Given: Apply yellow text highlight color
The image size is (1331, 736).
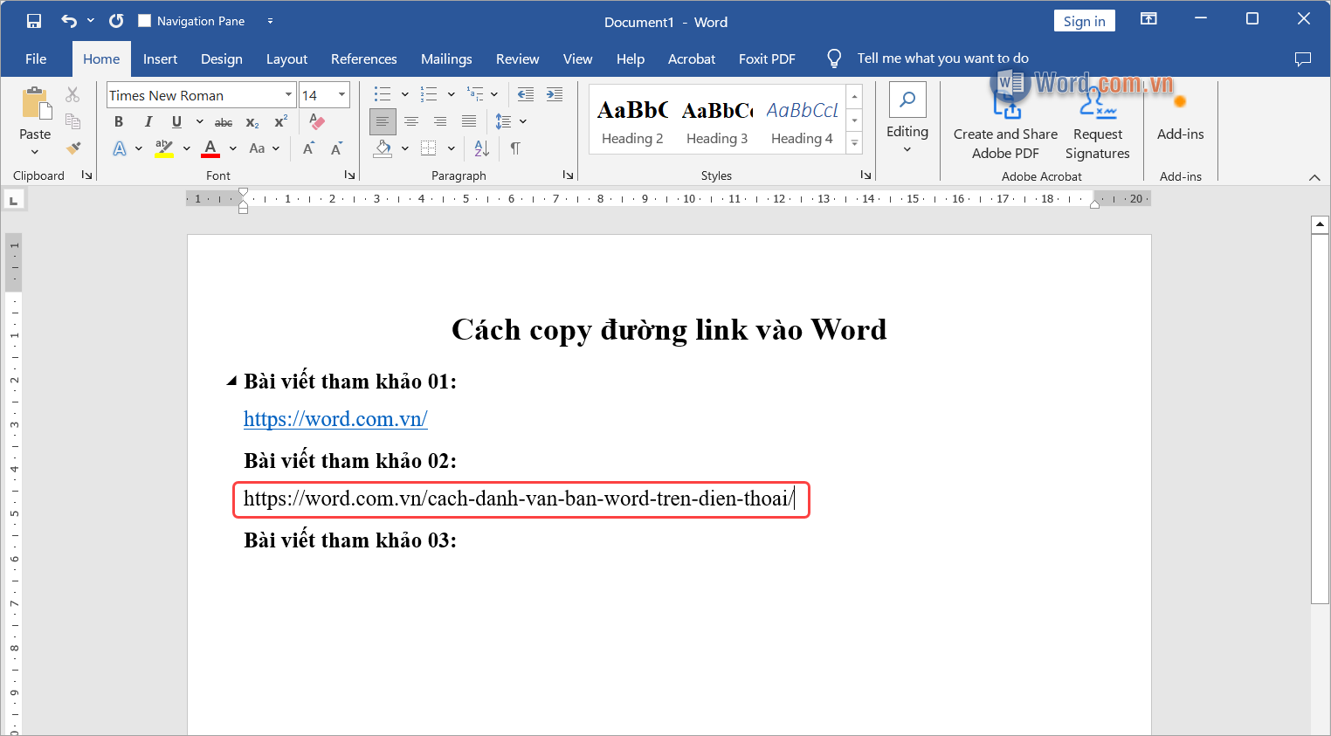Looking at the screenshot, I should (164, 148).
